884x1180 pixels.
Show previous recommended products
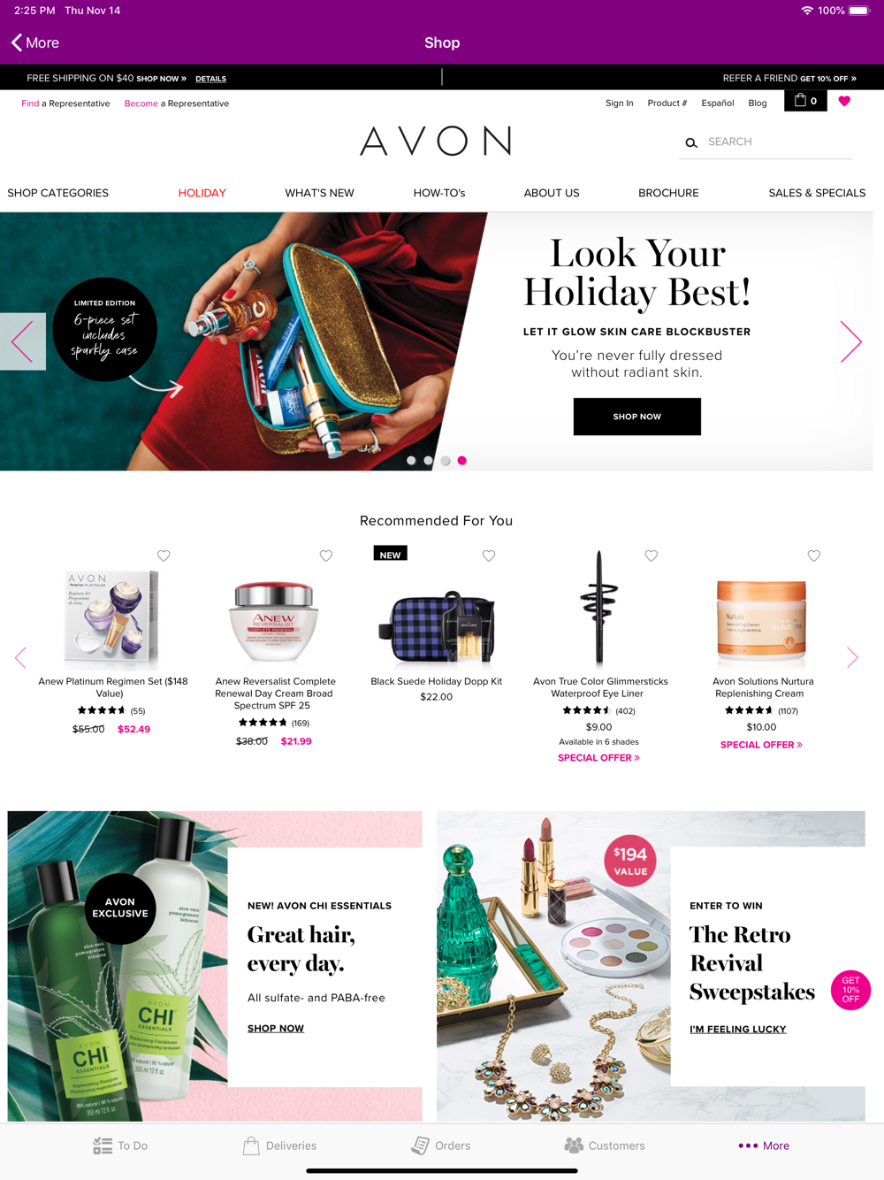20,657
